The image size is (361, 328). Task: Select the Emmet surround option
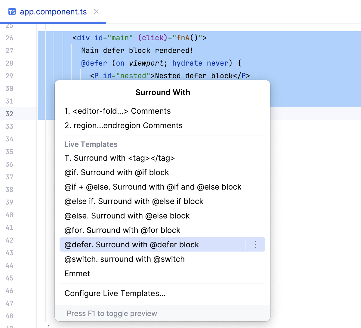pyautogui.click(x=77, y=273)
